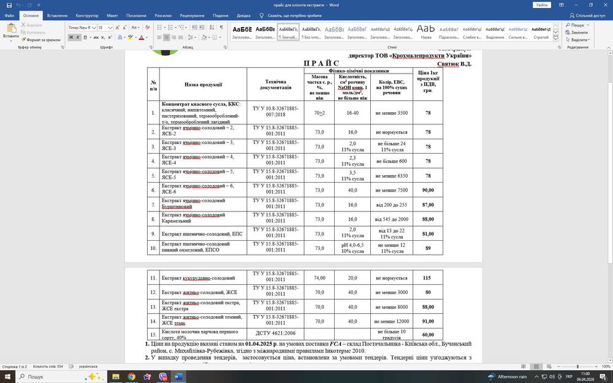Align text right with the align-right icon
Viewport: 613px width, 383px height.
click(173, 37)
